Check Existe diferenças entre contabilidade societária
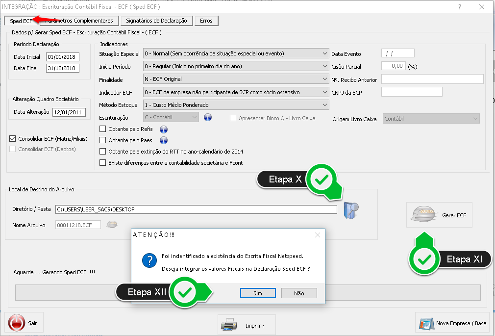Viewport: 495px width, 336px height. (x=103, y=163)
